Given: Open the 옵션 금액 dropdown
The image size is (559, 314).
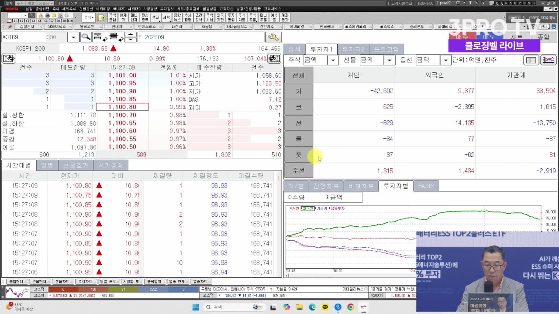Looking at the screenshot, I should click(x=445, y=60).
